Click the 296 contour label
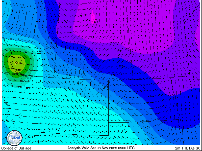Image resolution: width=202 pixels, height=151 pixels. [20, 87]
